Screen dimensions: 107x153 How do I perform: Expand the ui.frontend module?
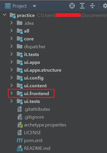pyautogui.click(x=11, y=93)
